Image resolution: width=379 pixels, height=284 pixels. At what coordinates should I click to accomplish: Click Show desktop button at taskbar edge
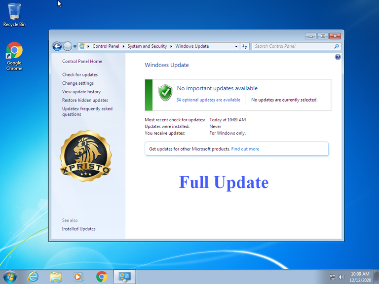pos(377,277)
